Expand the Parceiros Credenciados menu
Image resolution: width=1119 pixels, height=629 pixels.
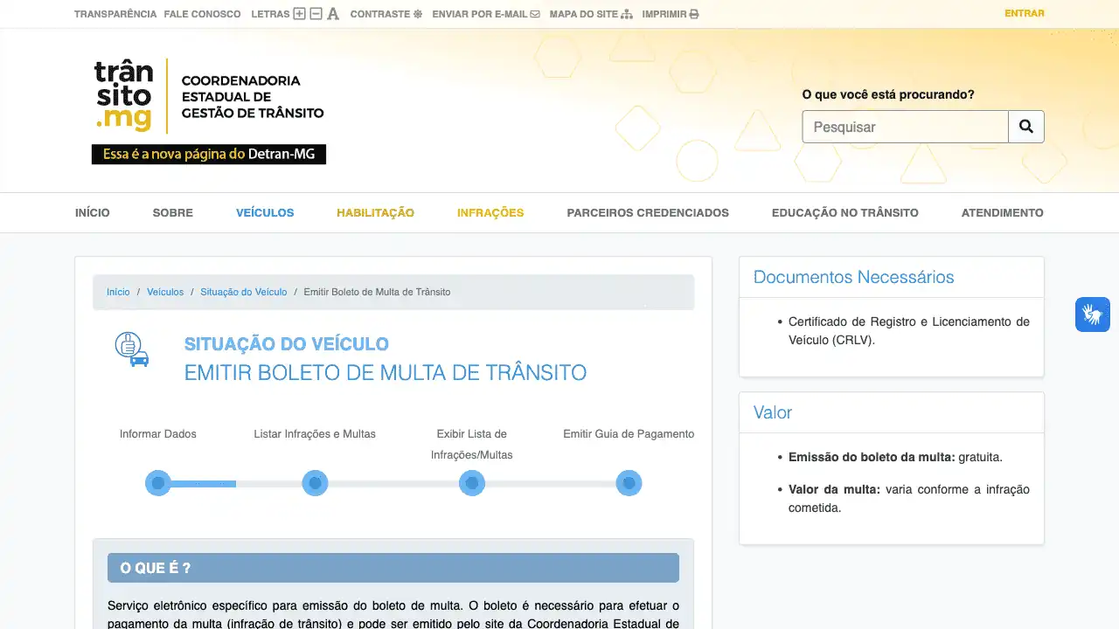click(647, 212)
